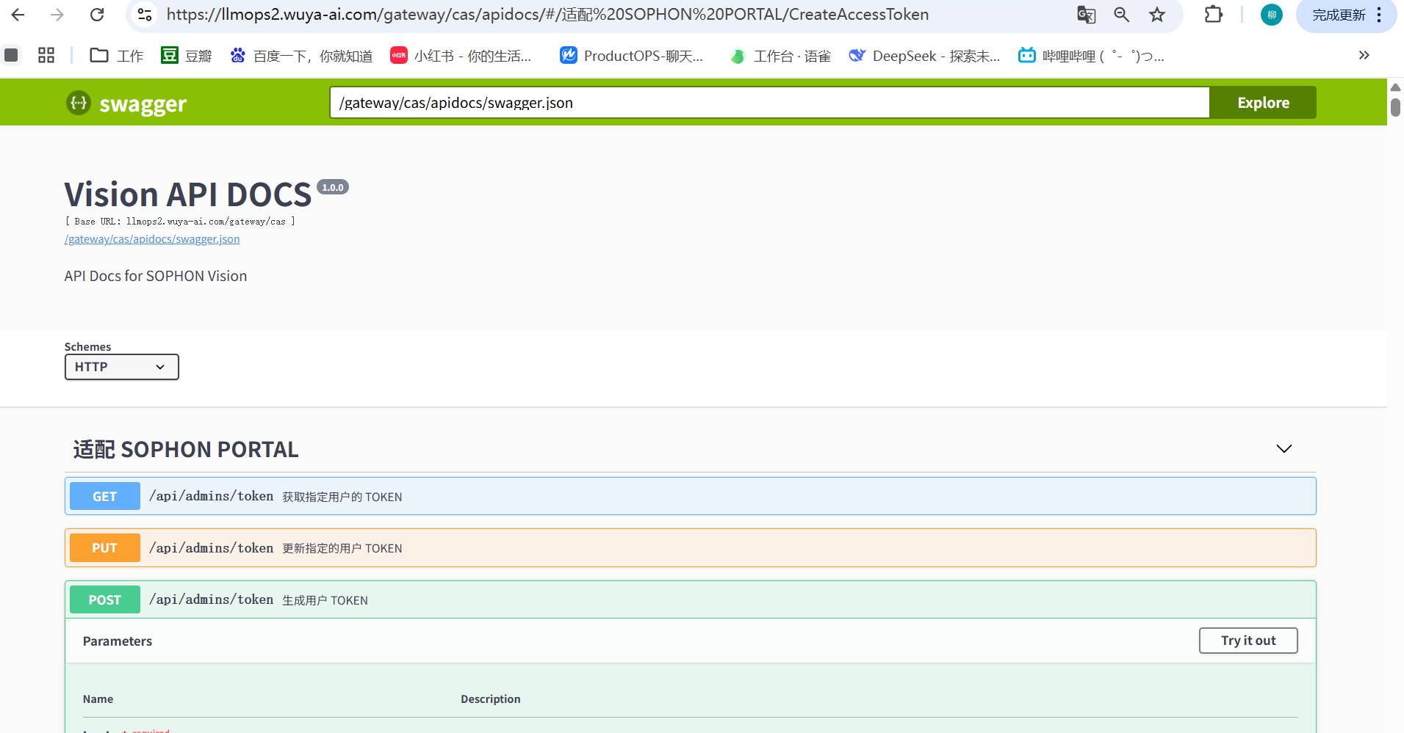
Task: Focus the swagger.json URL input field
Action: (x=769, y=103)
